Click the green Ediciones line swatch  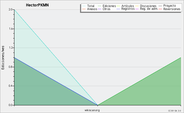[x=99, y=6]
